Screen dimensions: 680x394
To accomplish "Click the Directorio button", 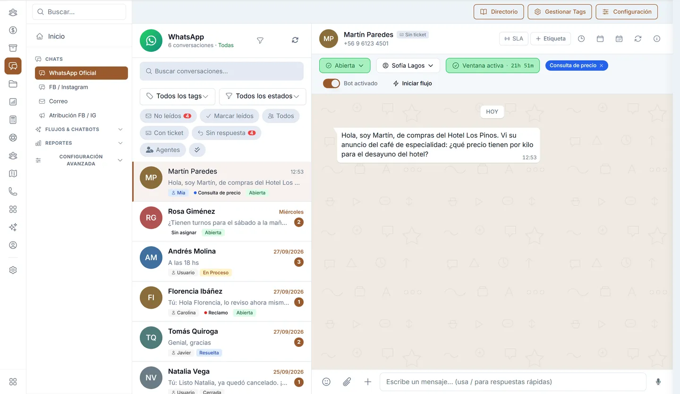I will (499, 12).
